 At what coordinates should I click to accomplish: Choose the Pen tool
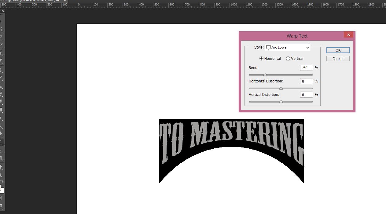pos(1,134)
